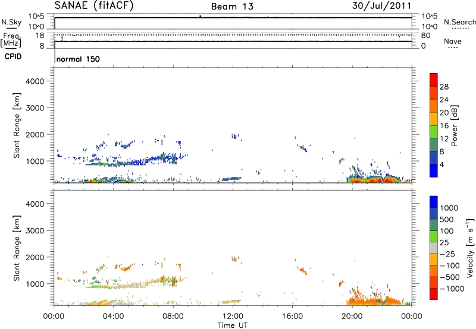Select the 12 label on Power colorbar
The image size is (476, 329).
click(444, 139)
